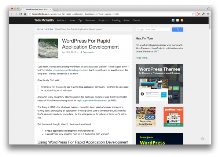Viewport: 220px width, 157px height.
Task: Click the river rapids post thumbnail
Action: click(48, 48)
